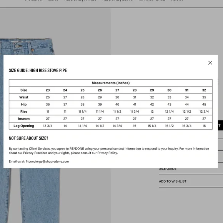Image resolution: width=223 pixels, height=223 pixels.
Task: Click rise value 11 3/4
Action: point(135,111)
